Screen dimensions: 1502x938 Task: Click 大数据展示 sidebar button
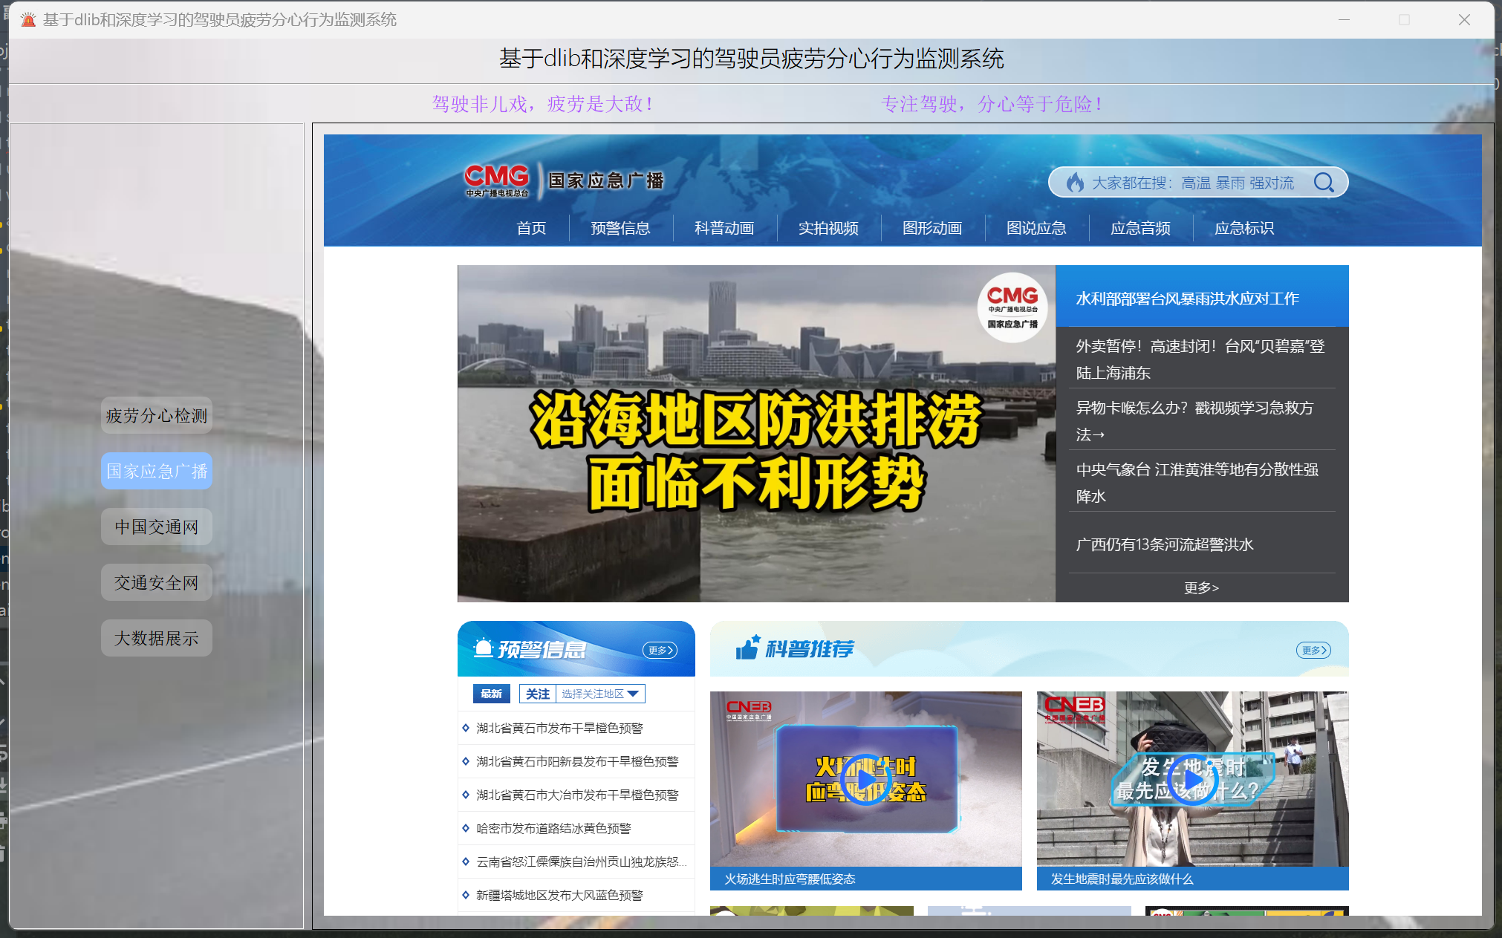(x=157, y=638)
